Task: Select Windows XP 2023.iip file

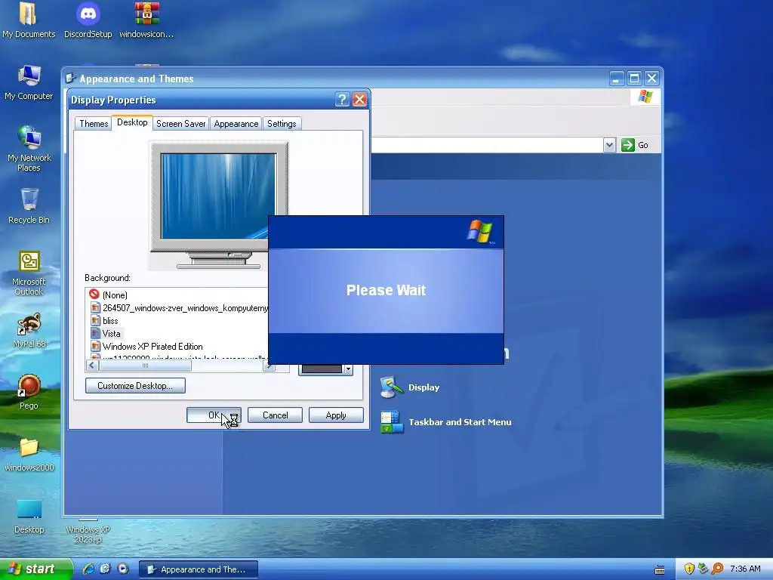Action: click(x=88, y=534)
